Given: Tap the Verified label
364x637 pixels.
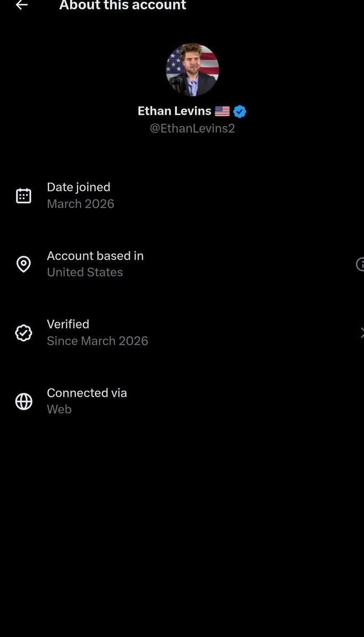Looking at the screenshot, I should tap(68, 324).
